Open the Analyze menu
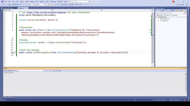This screenshot has width=190, height=106. 42,1
